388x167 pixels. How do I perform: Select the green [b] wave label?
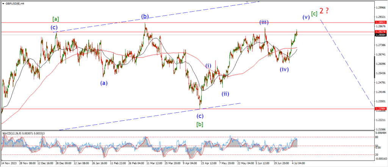click(x=200, y=124)
